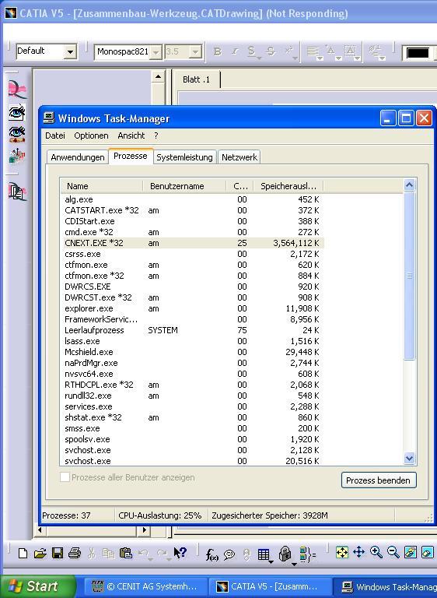437x598 pixels.
Task: Click the document sheets icon in left toolbar
Action: [x=17, y=191]
